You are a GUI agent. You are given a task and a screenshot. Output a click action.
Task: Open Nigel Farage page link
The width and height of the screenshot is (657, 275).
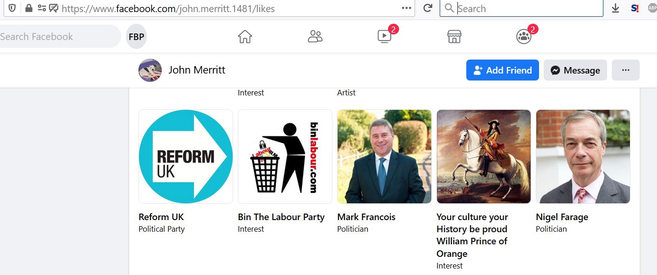click(x=562, y=217)
